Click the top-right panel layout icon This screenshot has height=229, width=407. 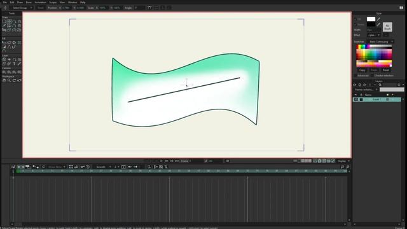point(401,8)
